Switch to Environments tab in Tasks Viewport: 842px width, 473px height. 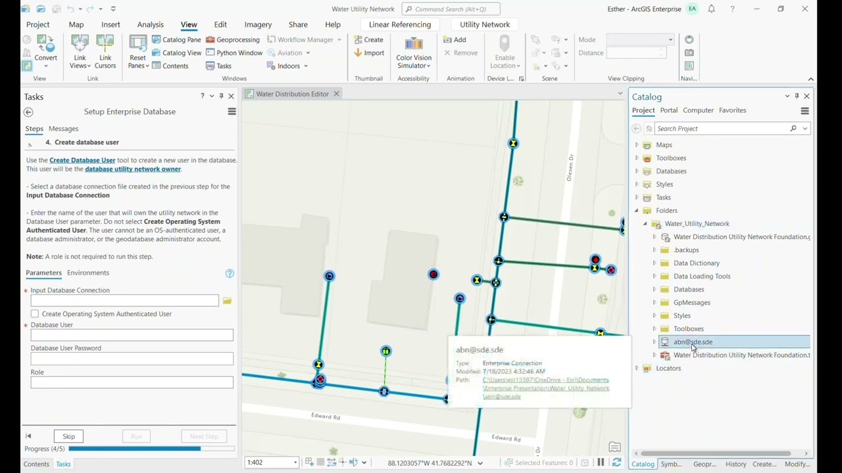[x=88, y=273]
